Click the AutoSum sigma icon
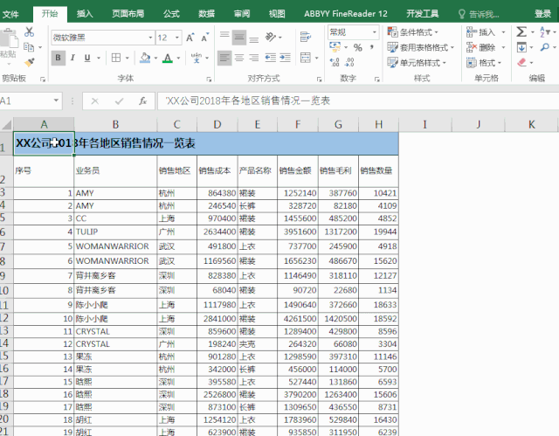The height and width of the screenshot is (436, 559). point(521,31)
